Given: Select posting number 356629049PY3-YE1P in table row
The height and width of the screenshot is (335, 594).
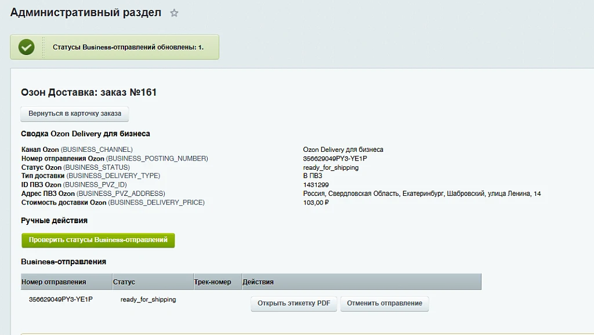Looking at the screenshot, I should 60,300.
